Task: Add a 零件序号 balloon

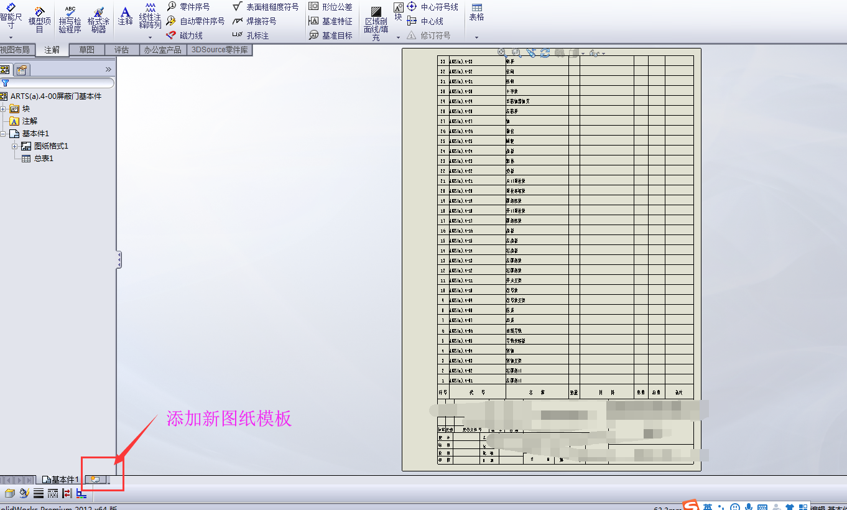Action: [x=188, y=7]
